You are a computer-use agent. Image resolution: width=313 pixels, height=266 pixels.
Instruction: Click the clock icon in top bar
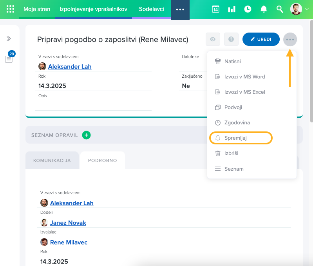point(248,9)
